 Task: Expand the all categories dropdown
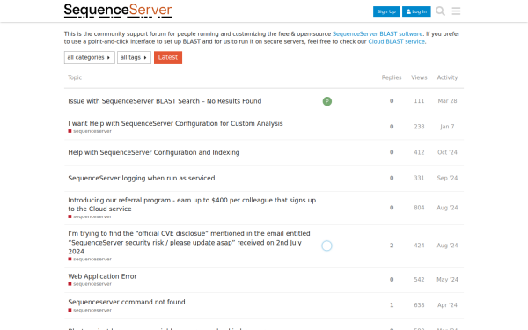point(90,57)
